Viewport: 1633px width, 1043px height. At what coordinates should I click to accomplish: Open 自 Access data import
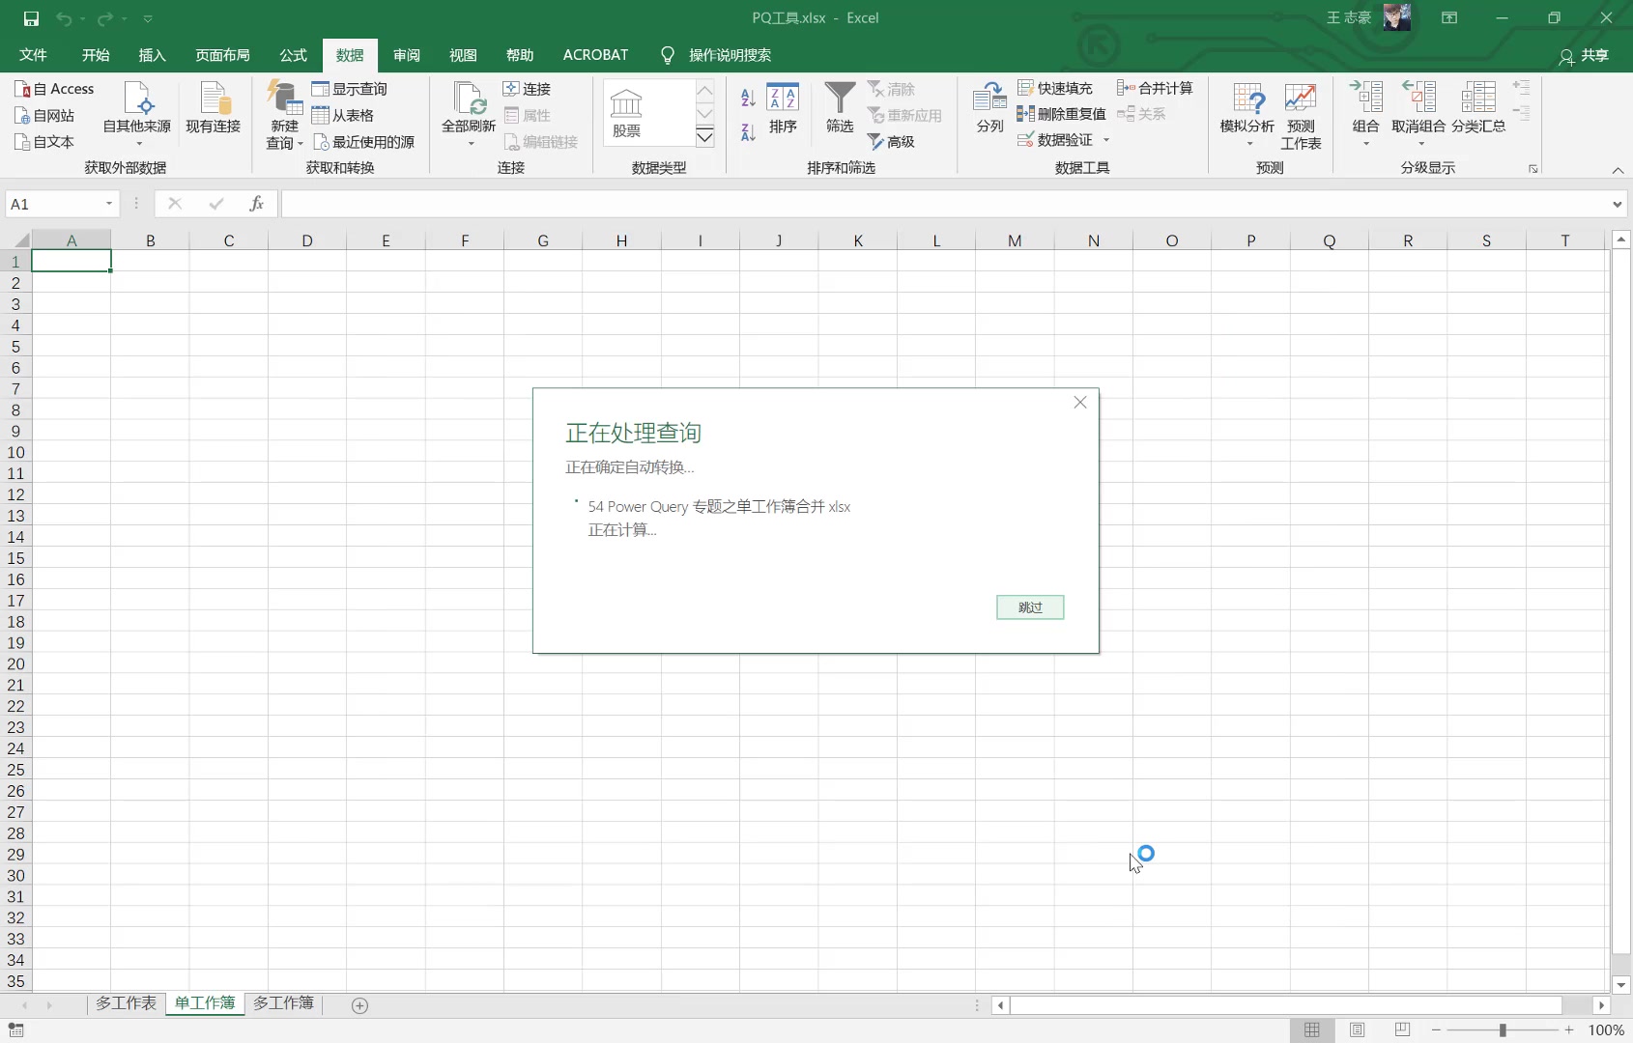coord(55,88)
